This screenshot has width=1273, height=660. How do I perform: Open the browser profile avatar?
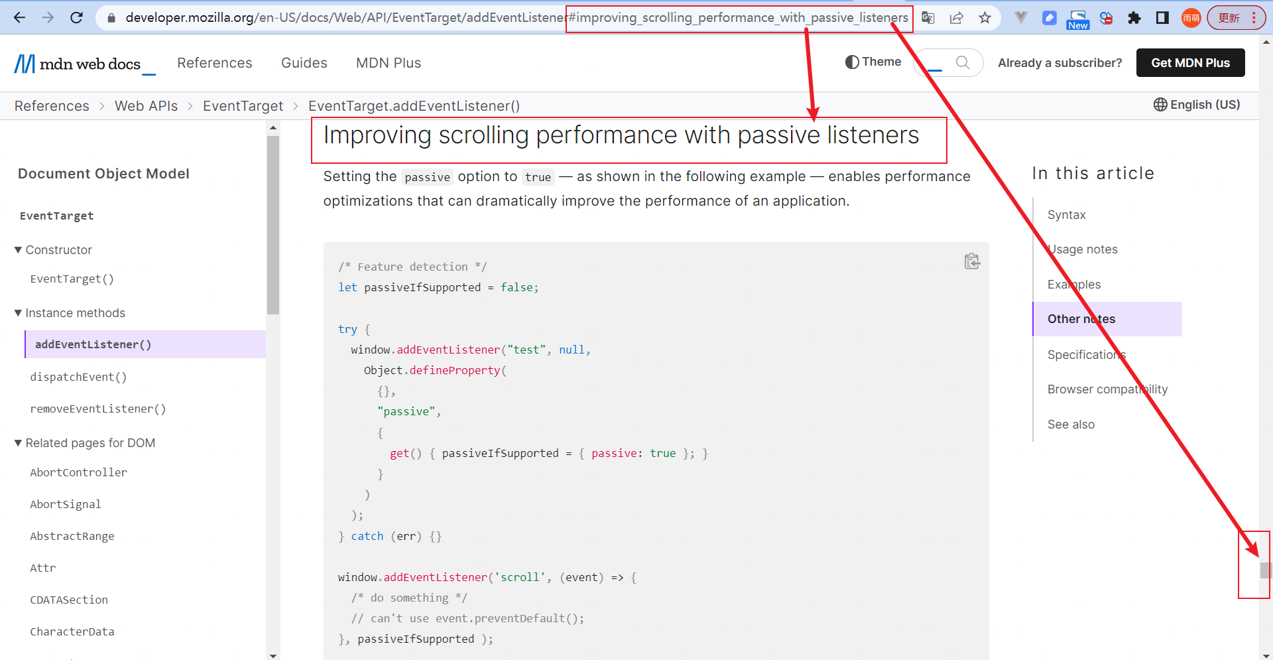(x=1191, y=18)
